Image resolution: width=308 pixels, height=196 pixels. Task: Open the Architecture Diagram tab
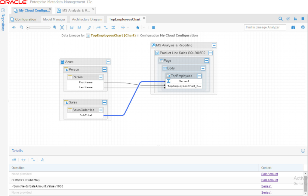(87, 19)
